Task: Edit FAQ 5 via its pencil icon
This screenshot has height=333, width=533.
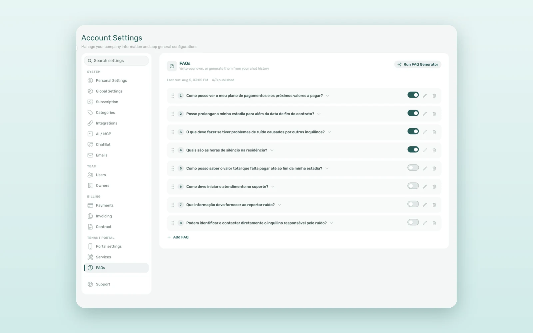Action: pos(425,168)
